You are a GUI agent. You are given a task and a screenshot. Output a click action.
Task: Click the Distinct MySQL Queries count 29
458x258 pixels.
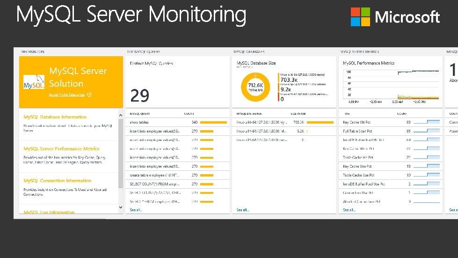click(x=139, y=96)
